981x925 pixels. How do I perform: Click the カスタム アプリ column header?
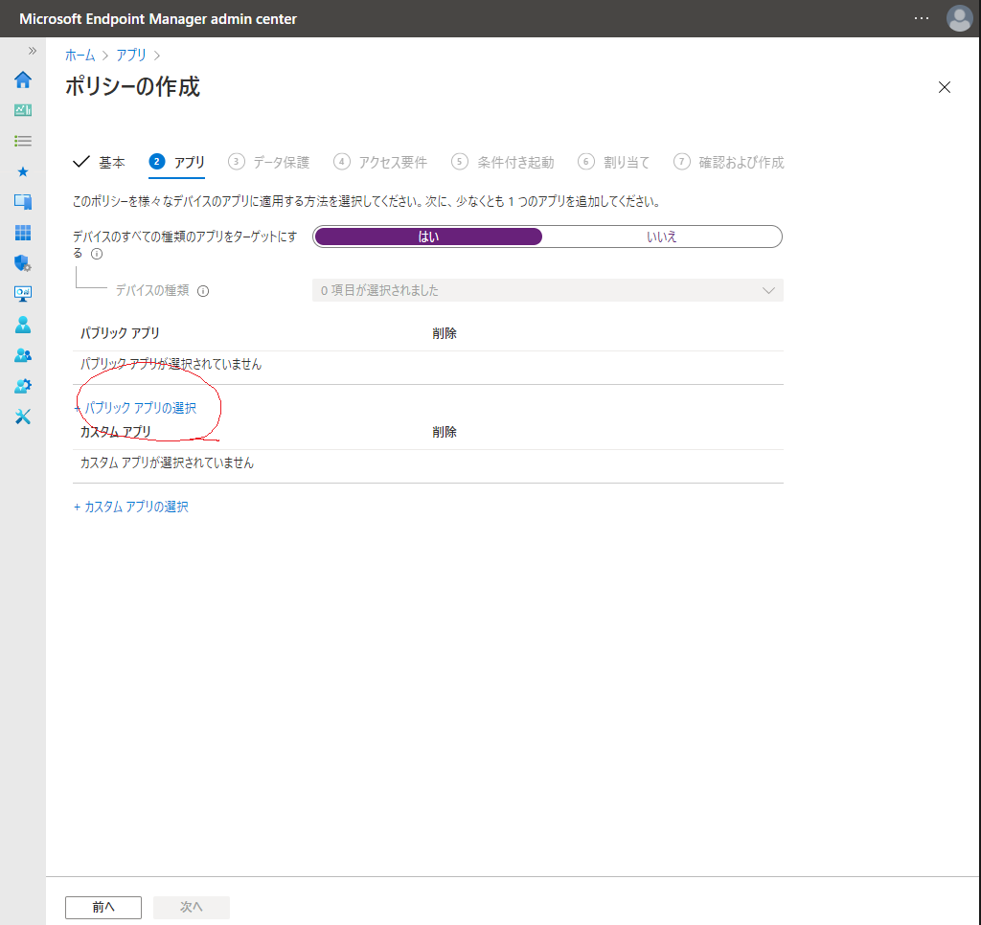116,432
